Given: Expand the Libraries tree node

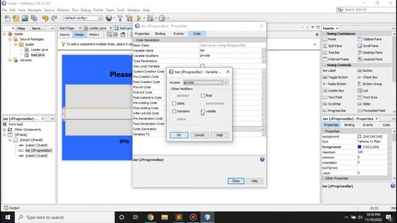Looking at the screenshot, I should pyautogui.click(x=10, y=60).
